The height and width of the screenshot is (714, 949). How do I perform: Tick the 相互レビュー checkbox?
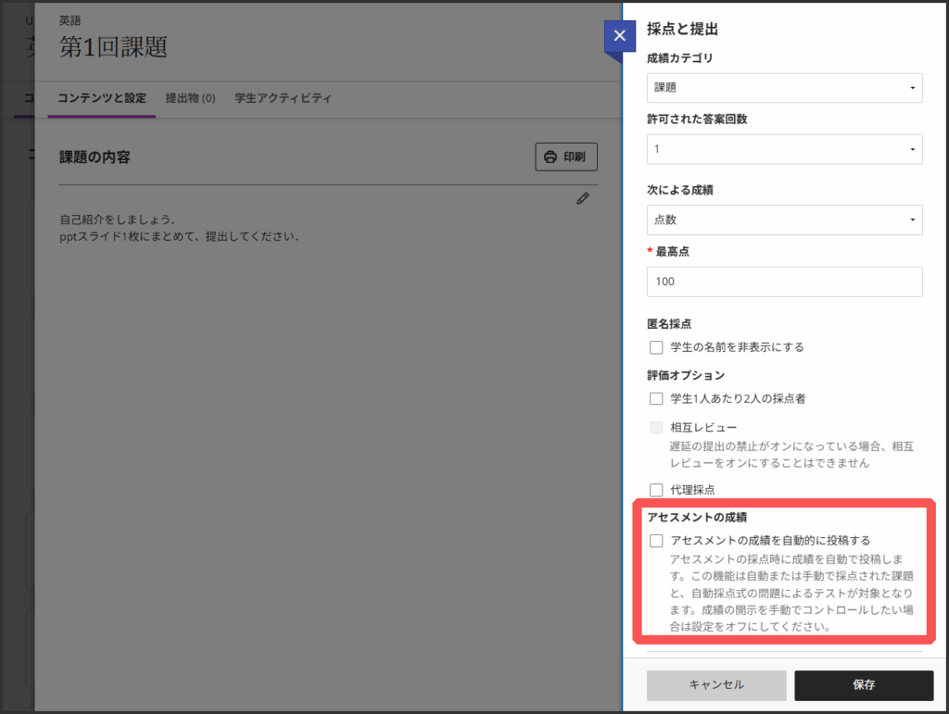(656, 428)
